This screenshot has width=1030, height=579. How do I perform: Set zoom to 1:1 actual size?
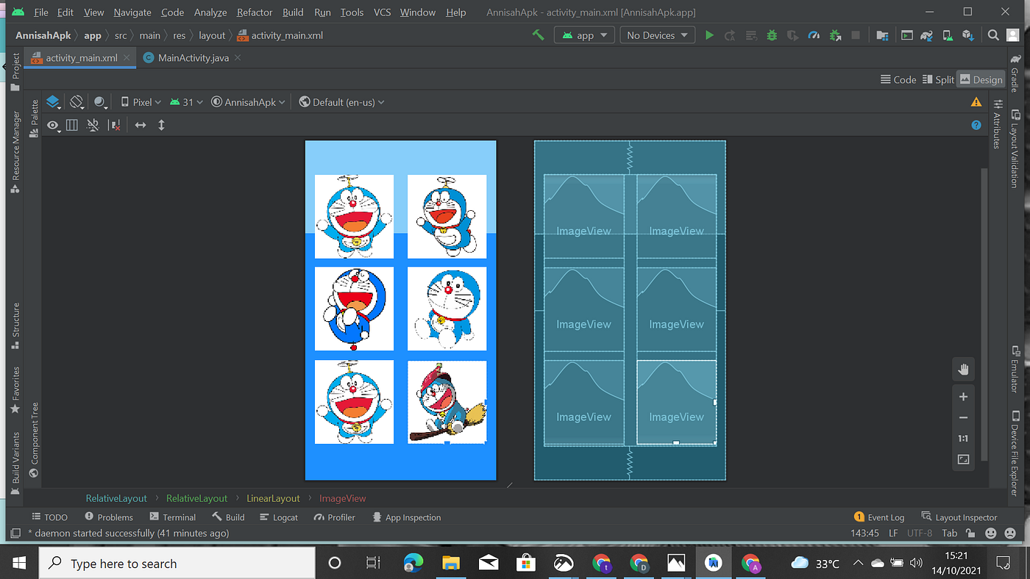point(963,439)
